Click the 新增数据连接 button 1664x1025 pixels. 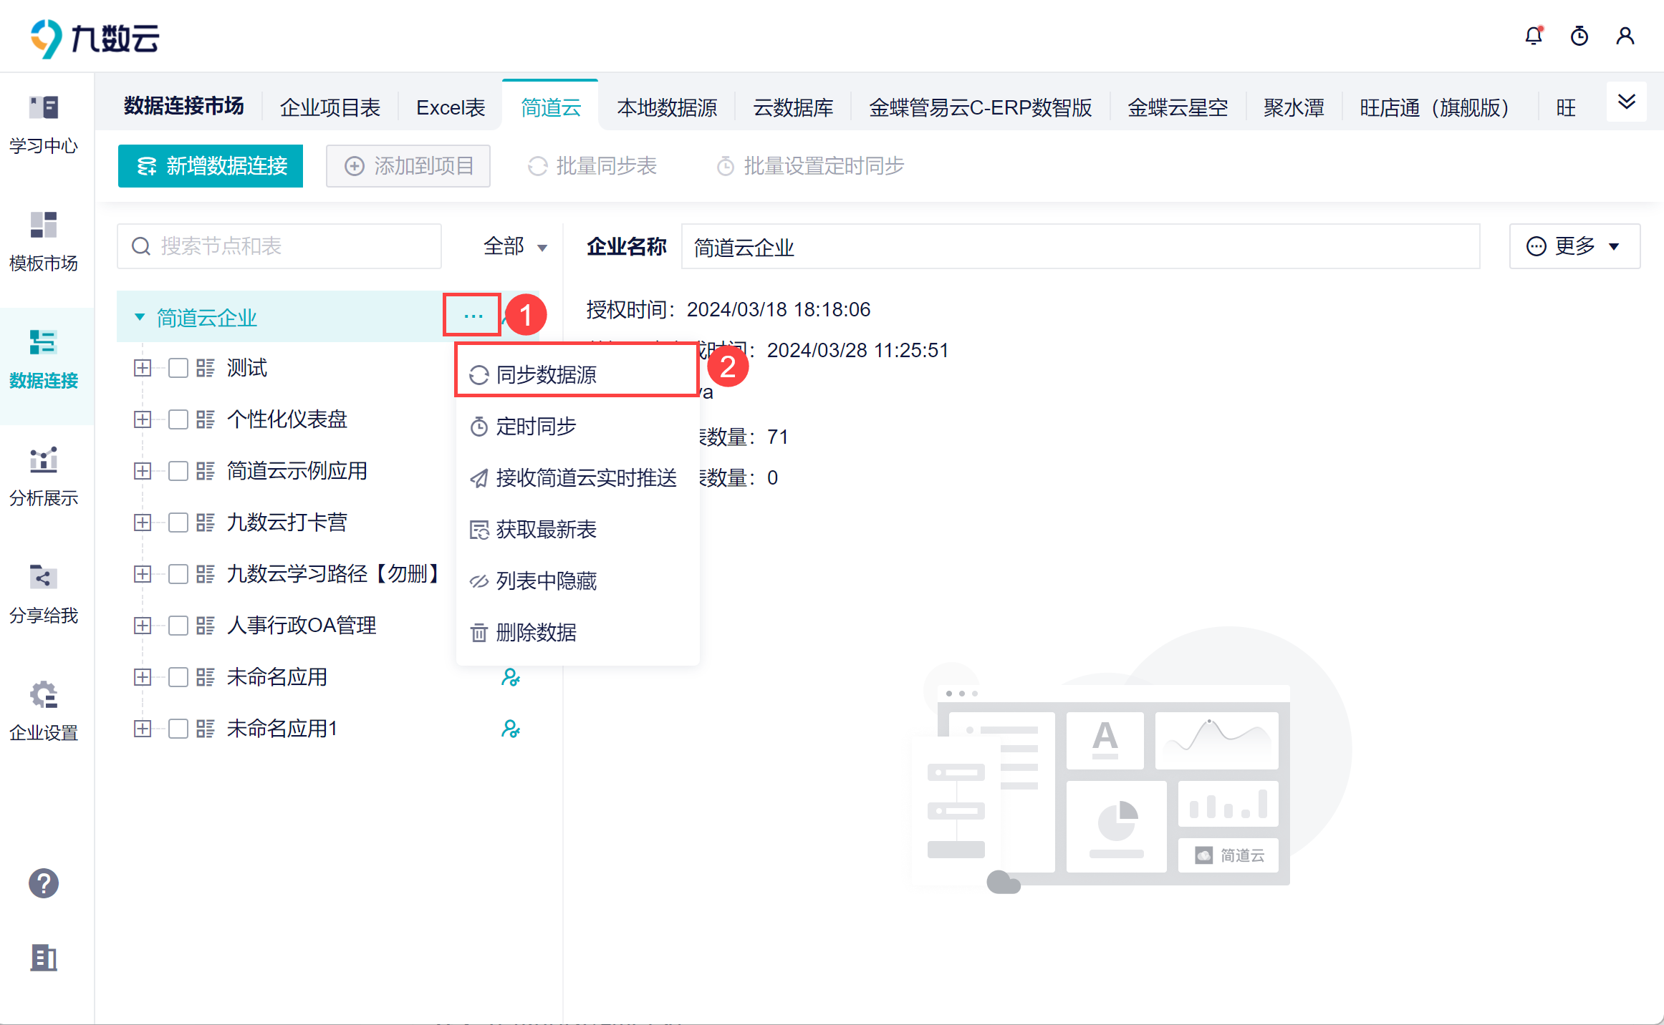click(x=211, y=166)
